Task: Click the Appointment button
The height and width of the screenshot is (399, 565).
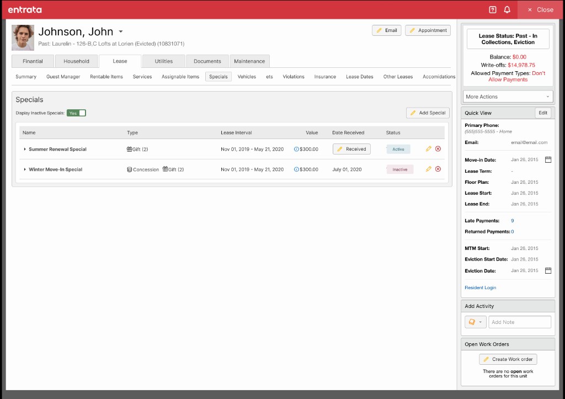Action: pyautogui.click(x=428, y=30)
